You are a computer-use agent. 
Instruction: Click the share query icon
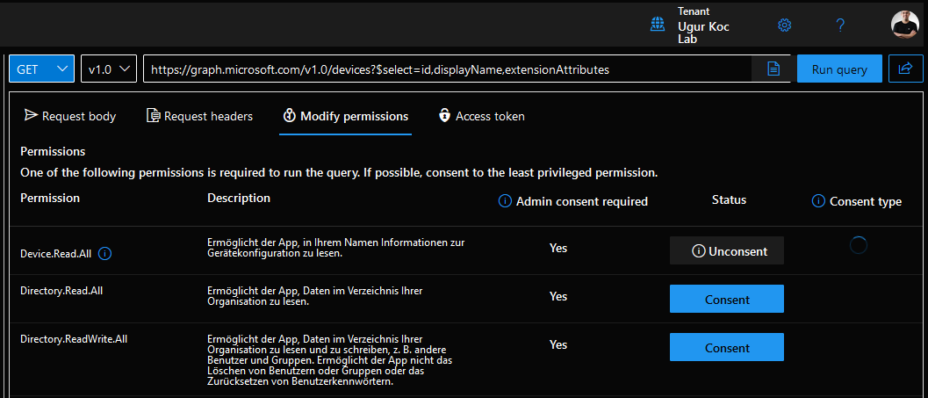click(x=905, y=69)
